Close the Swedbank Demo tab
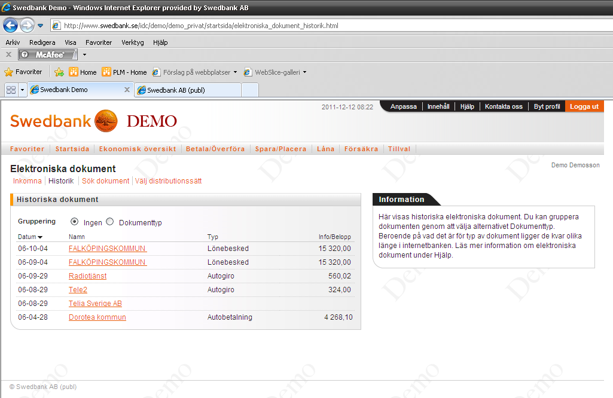 127,90
